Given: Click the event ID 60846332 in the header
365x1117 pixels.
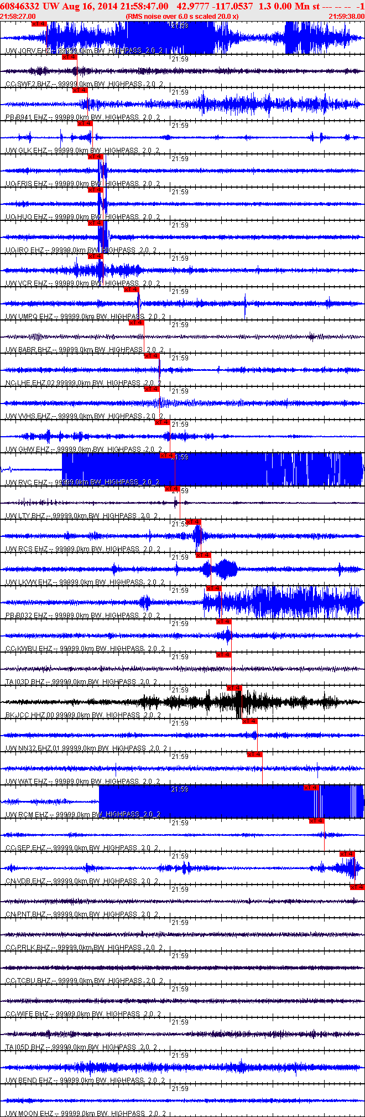Looking at the screenshot, I should click(20, 7).
